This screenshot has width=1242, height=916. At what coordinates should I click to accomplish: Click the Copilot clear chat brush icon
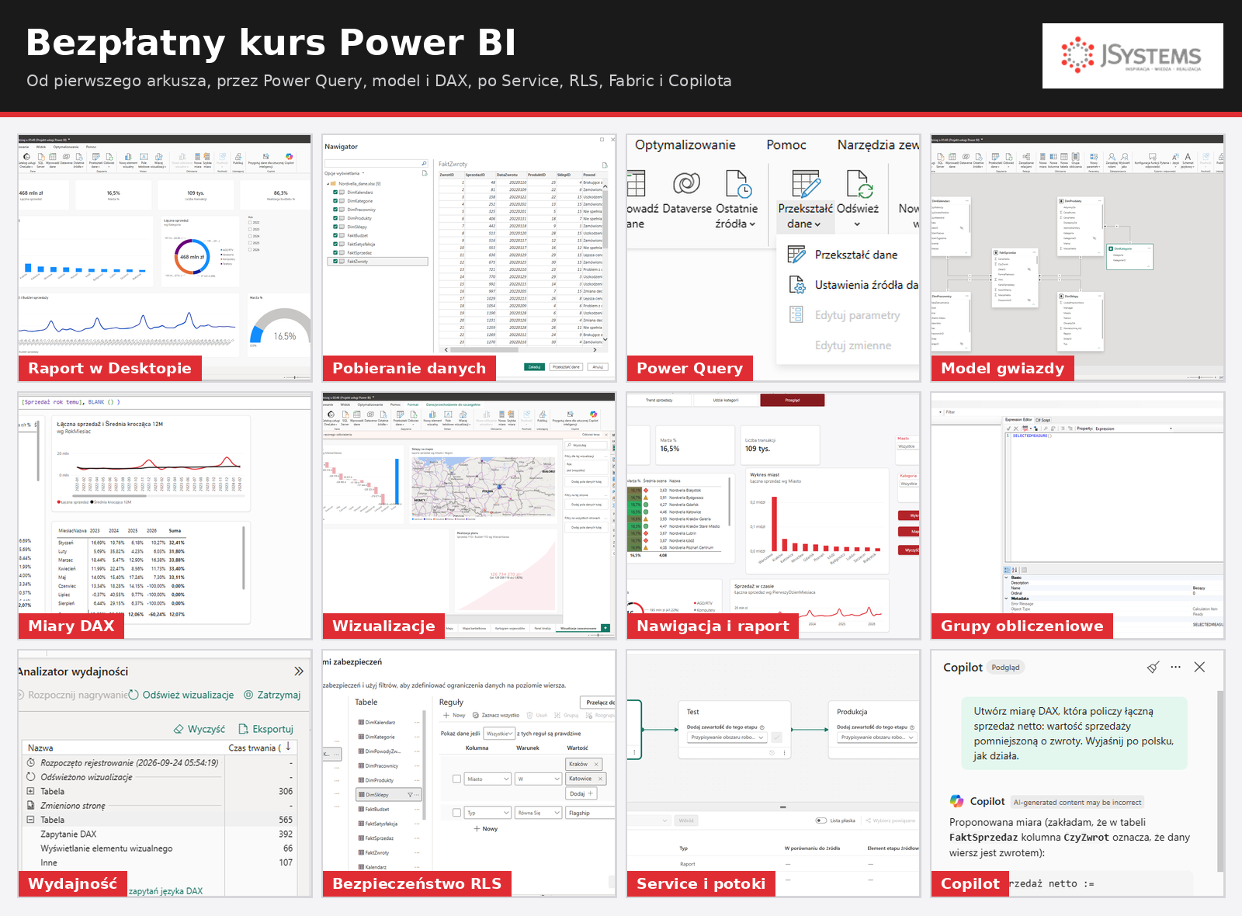click(1154, 667)
